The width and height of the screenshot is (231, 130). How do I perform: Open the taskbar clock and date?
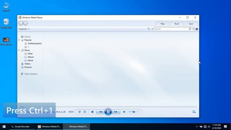[x=217, y=127]
